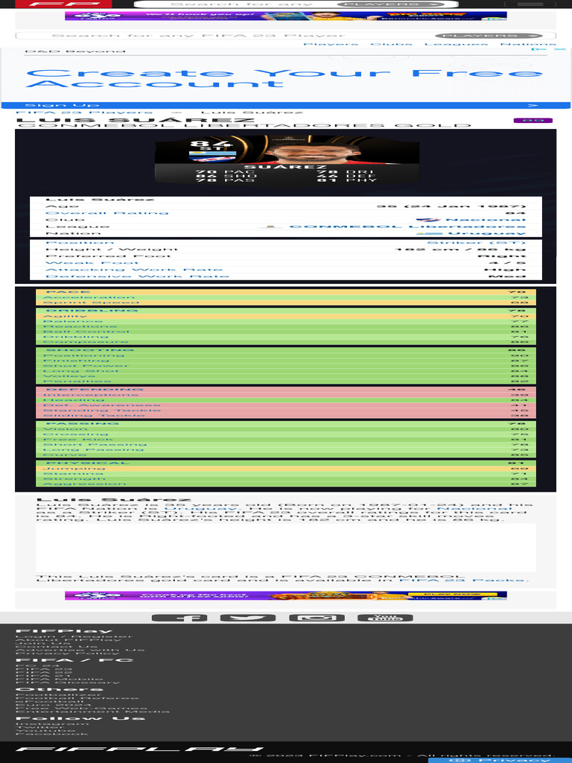Click the red FP logo in header
The image size is (572, 763).
[63, 4]
